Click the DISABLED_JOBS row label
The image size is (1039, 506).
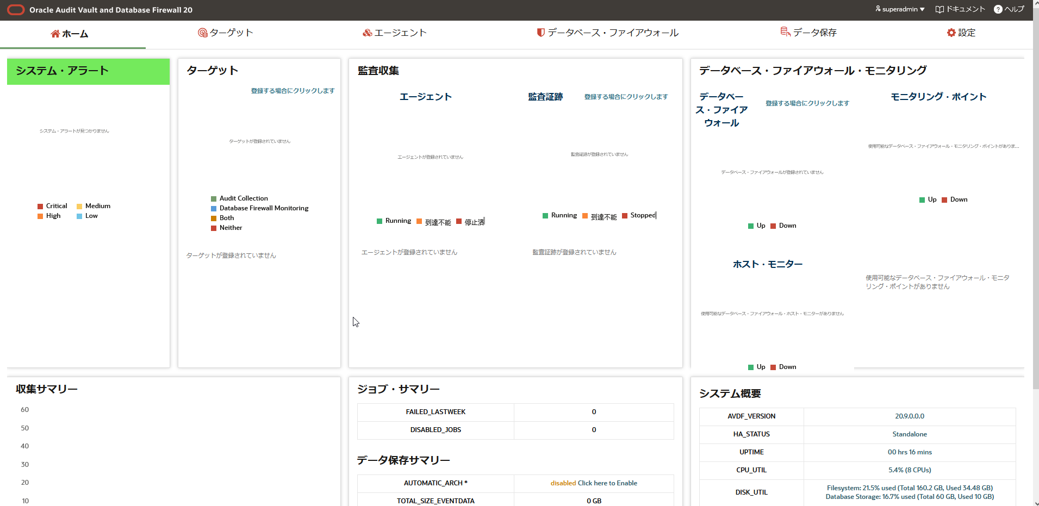coord(435,430)
